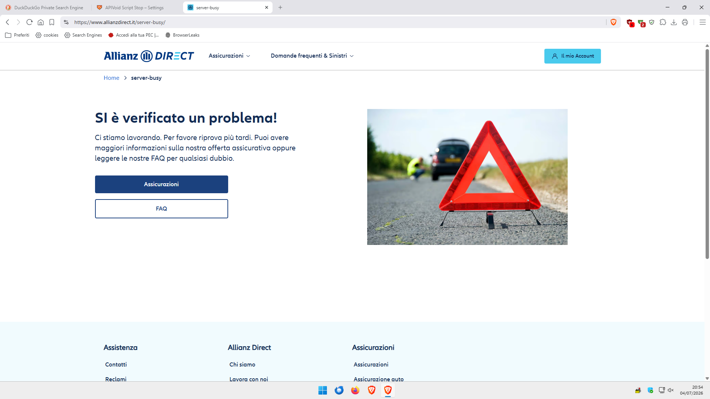Open the colorful tray icon left of network
This screenshot has width=710, height=399.
tap(650, 390)
